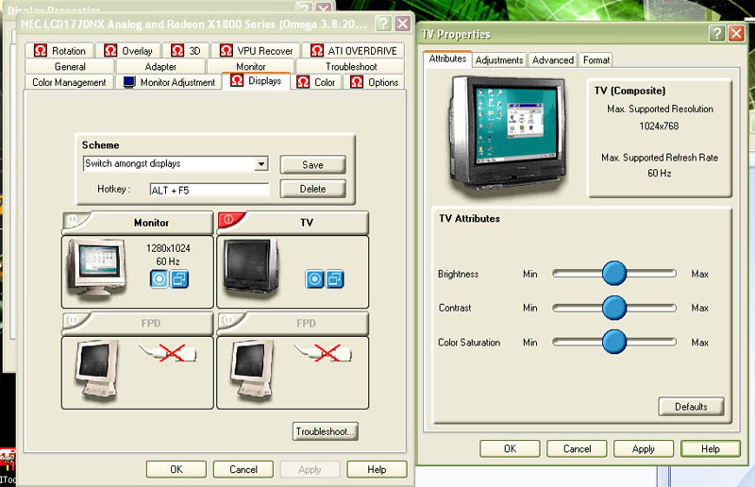Screen dimensions: 755x487
Task: Click TV Properties title bar help icon
Action: [717, 33]
